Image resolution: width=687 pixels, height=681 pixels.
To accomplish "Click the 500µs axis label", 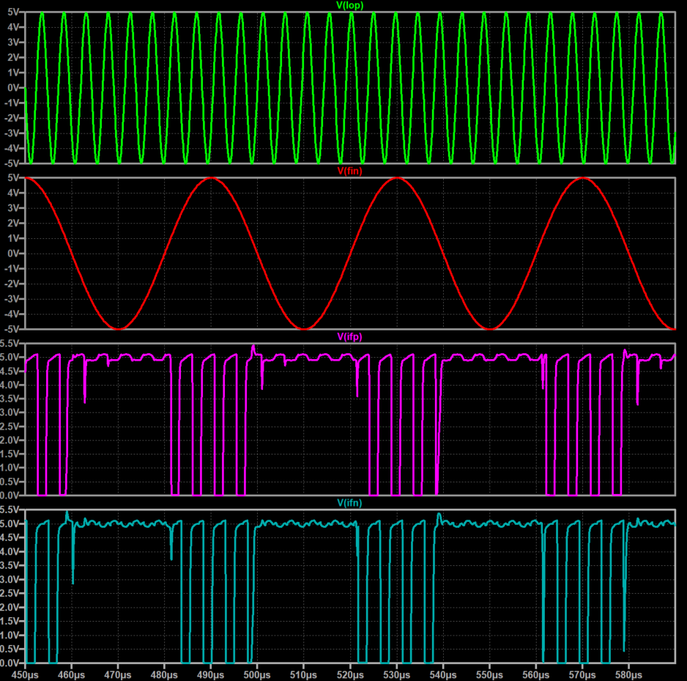I will (x=256, y=674).
